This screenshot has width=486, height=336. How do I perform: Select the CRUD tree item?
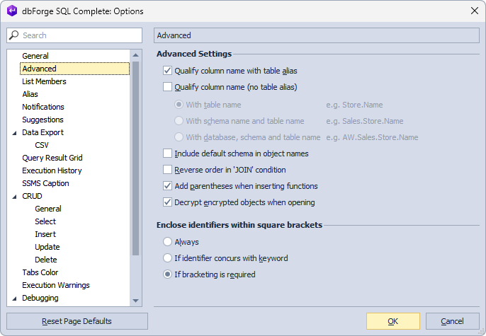point(32,196)
